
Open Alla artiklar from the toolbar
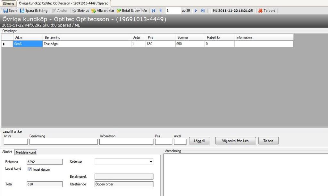(103, 11)
